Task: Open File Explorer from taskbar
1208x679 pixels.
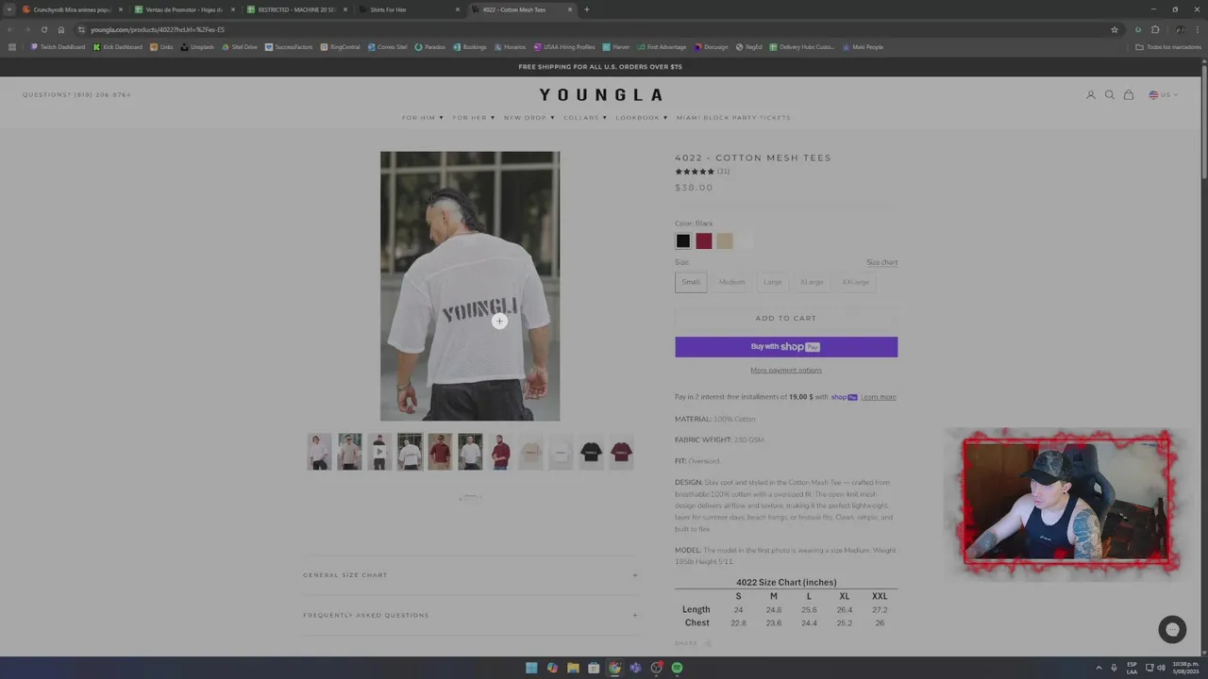Action: pyautogui.click(x=573, y=668)
